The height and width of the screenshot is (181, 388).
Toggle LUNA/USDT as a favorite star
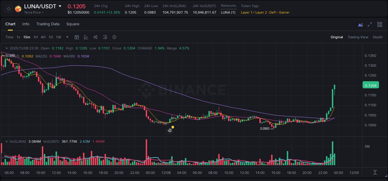[8, 8]
